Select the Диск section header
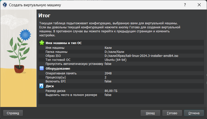The height and width of the screenshot is (119, 207). 50,86
